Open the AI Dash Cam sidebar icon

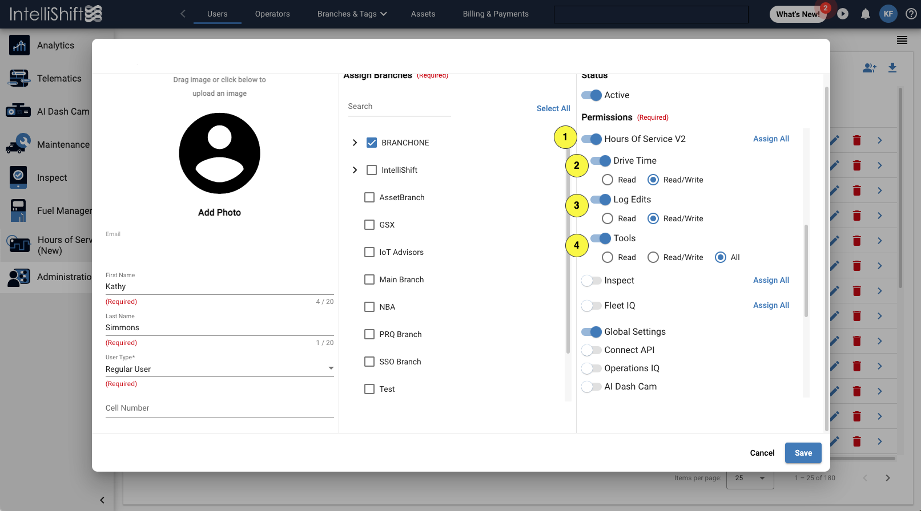click(18, 111)
